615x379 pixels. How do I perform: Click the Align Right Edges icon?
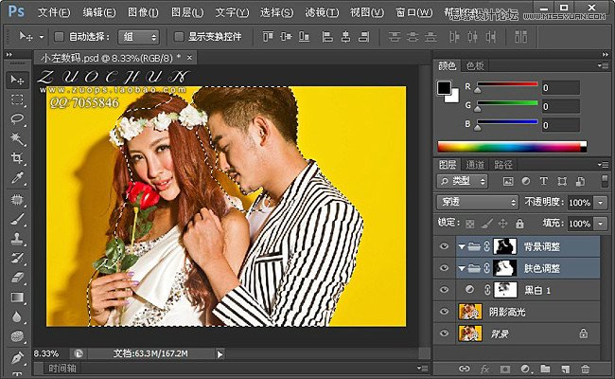click(x=364, y=37)
